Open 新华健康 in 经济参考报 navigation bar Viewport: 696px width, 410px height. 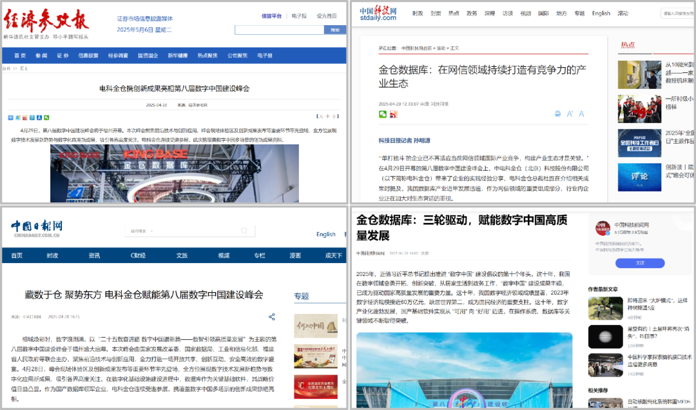(x=178, y=55)
